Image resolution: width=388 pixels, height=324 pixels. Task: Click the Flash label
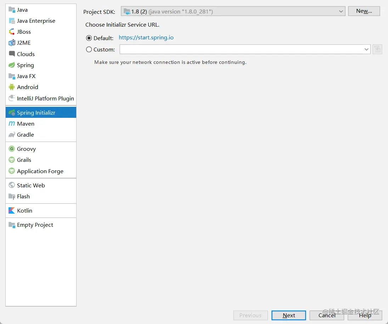coord(23,196)
